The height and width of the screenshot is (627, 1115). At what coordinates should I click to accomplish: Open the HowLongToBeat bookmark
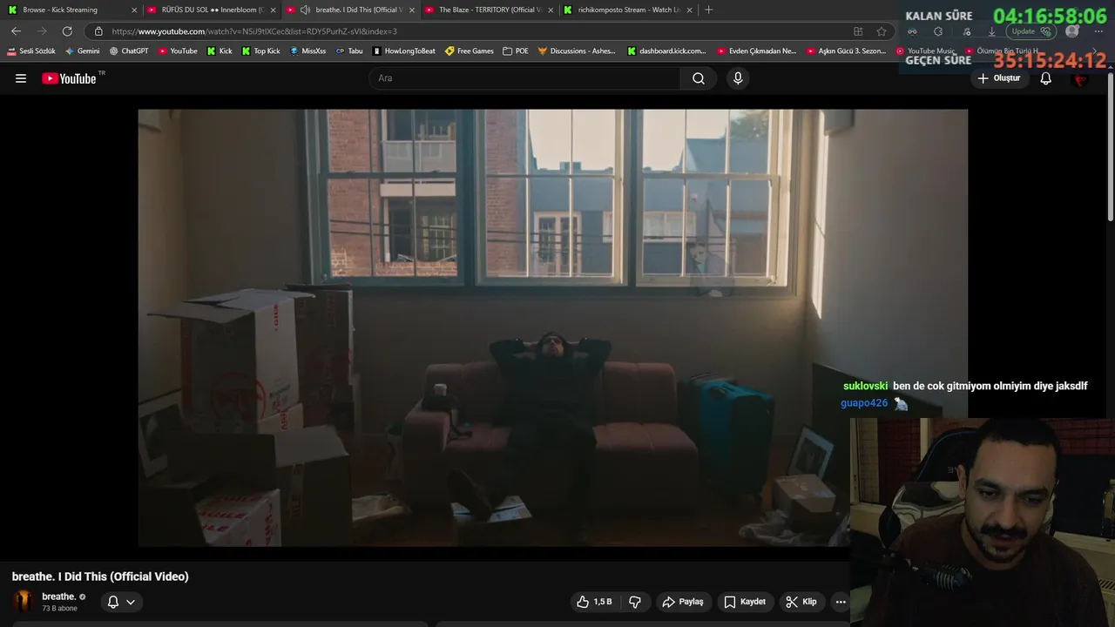[404, 51]
